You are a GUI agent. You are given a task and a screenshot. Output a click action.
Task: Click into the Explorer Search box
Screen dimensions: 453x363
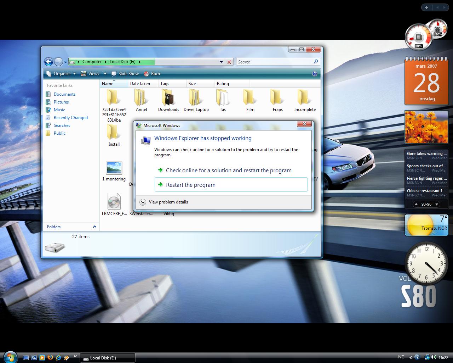click(274, 62)
